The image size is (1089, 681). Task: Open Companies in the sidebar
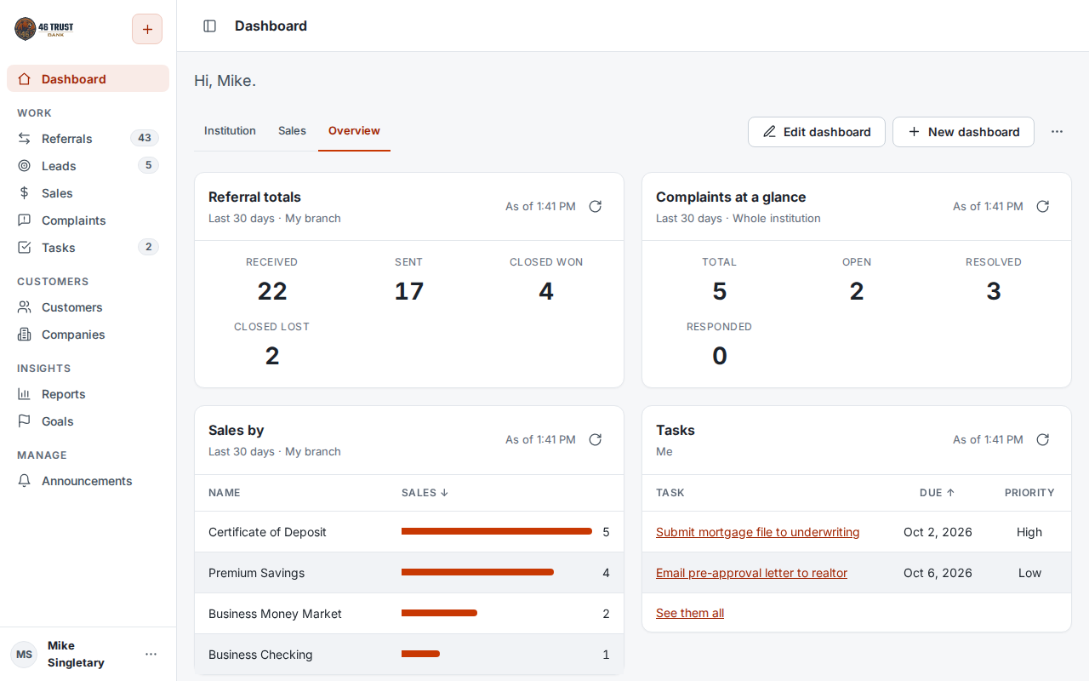click(x=88, y=334)
